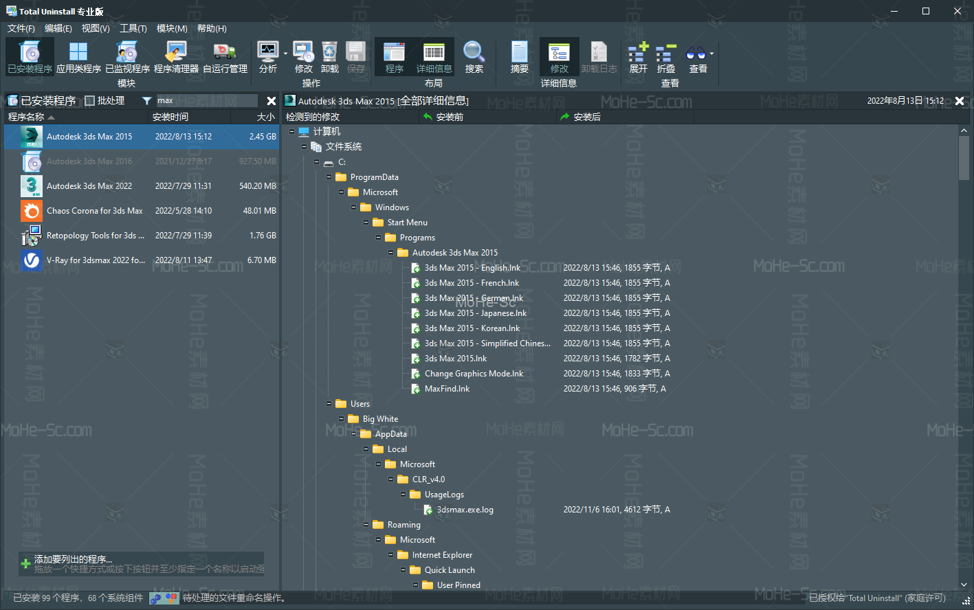Select the 3dsmax.exe.log file entry
The width and height of the screenshot is (974, 610).
465,510
